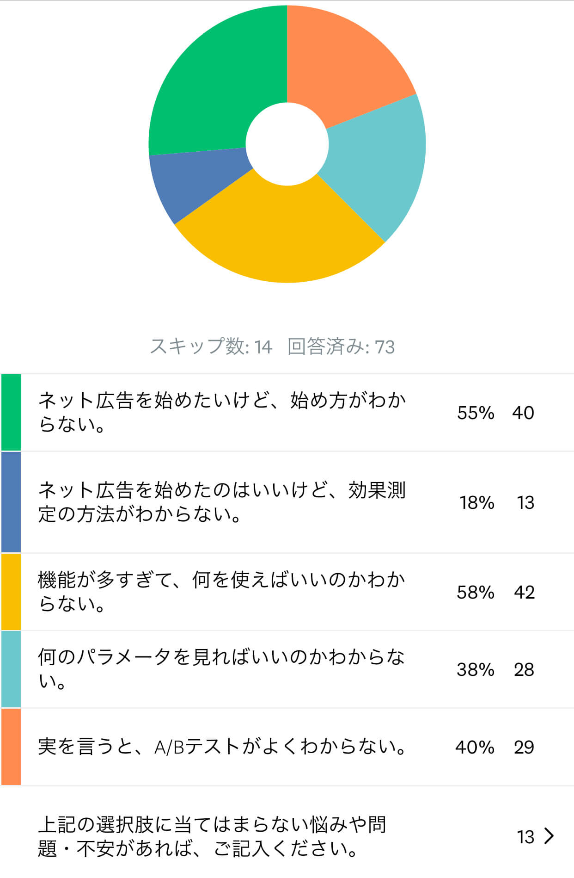Screen dimensions: 574x878
Task: Open the chevron arrow beside count 13
Action: point(549,836)
